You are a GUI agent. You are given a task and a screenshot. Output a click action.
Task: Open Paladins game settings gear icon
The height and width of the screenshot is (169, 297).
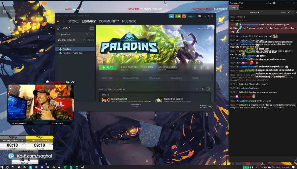(195, 67)
